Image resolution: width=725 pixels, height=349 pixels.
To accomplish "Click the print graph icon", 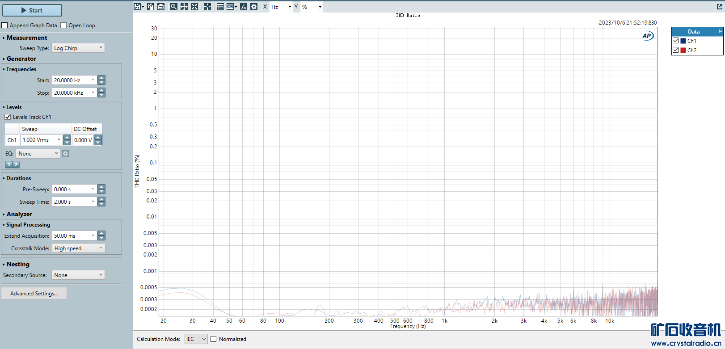I will click(x=161, y=7).
